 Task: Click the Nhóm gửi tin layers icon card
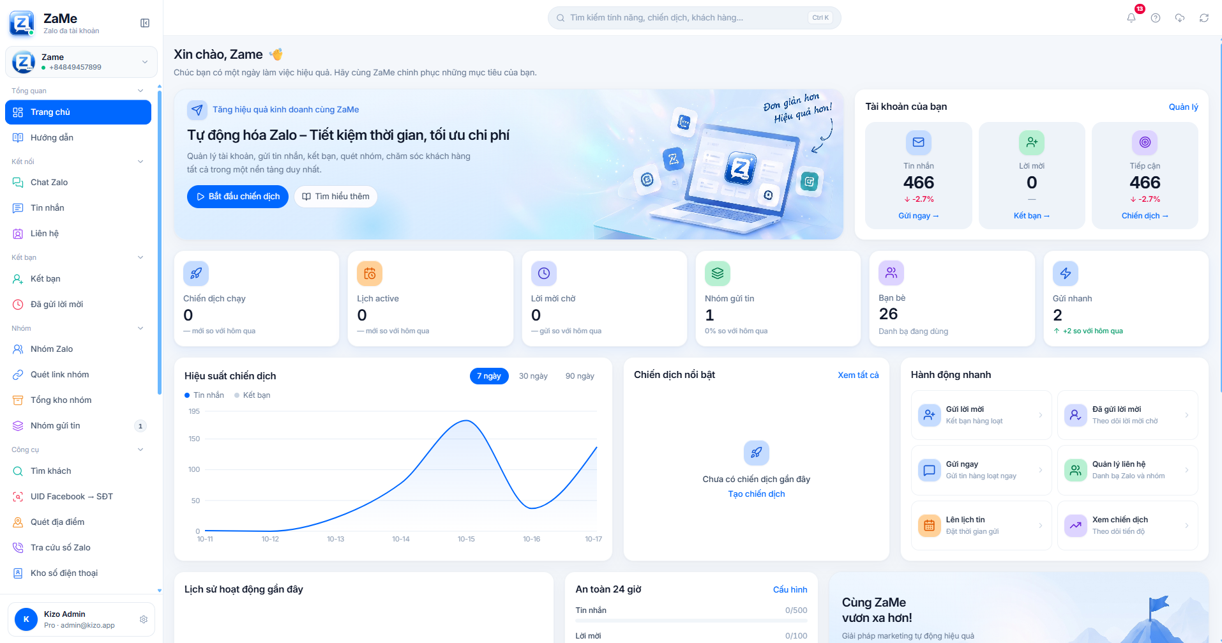coord(718,273)
